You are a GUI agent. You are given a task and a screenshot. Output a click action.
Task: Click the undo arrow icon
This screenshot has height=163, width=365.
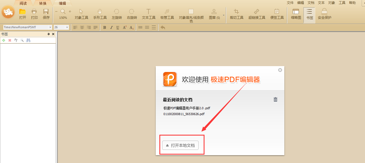click(163, 27)
